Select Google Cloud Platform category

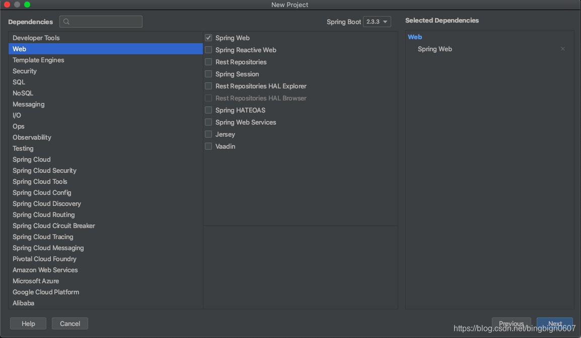pos(106,292)
